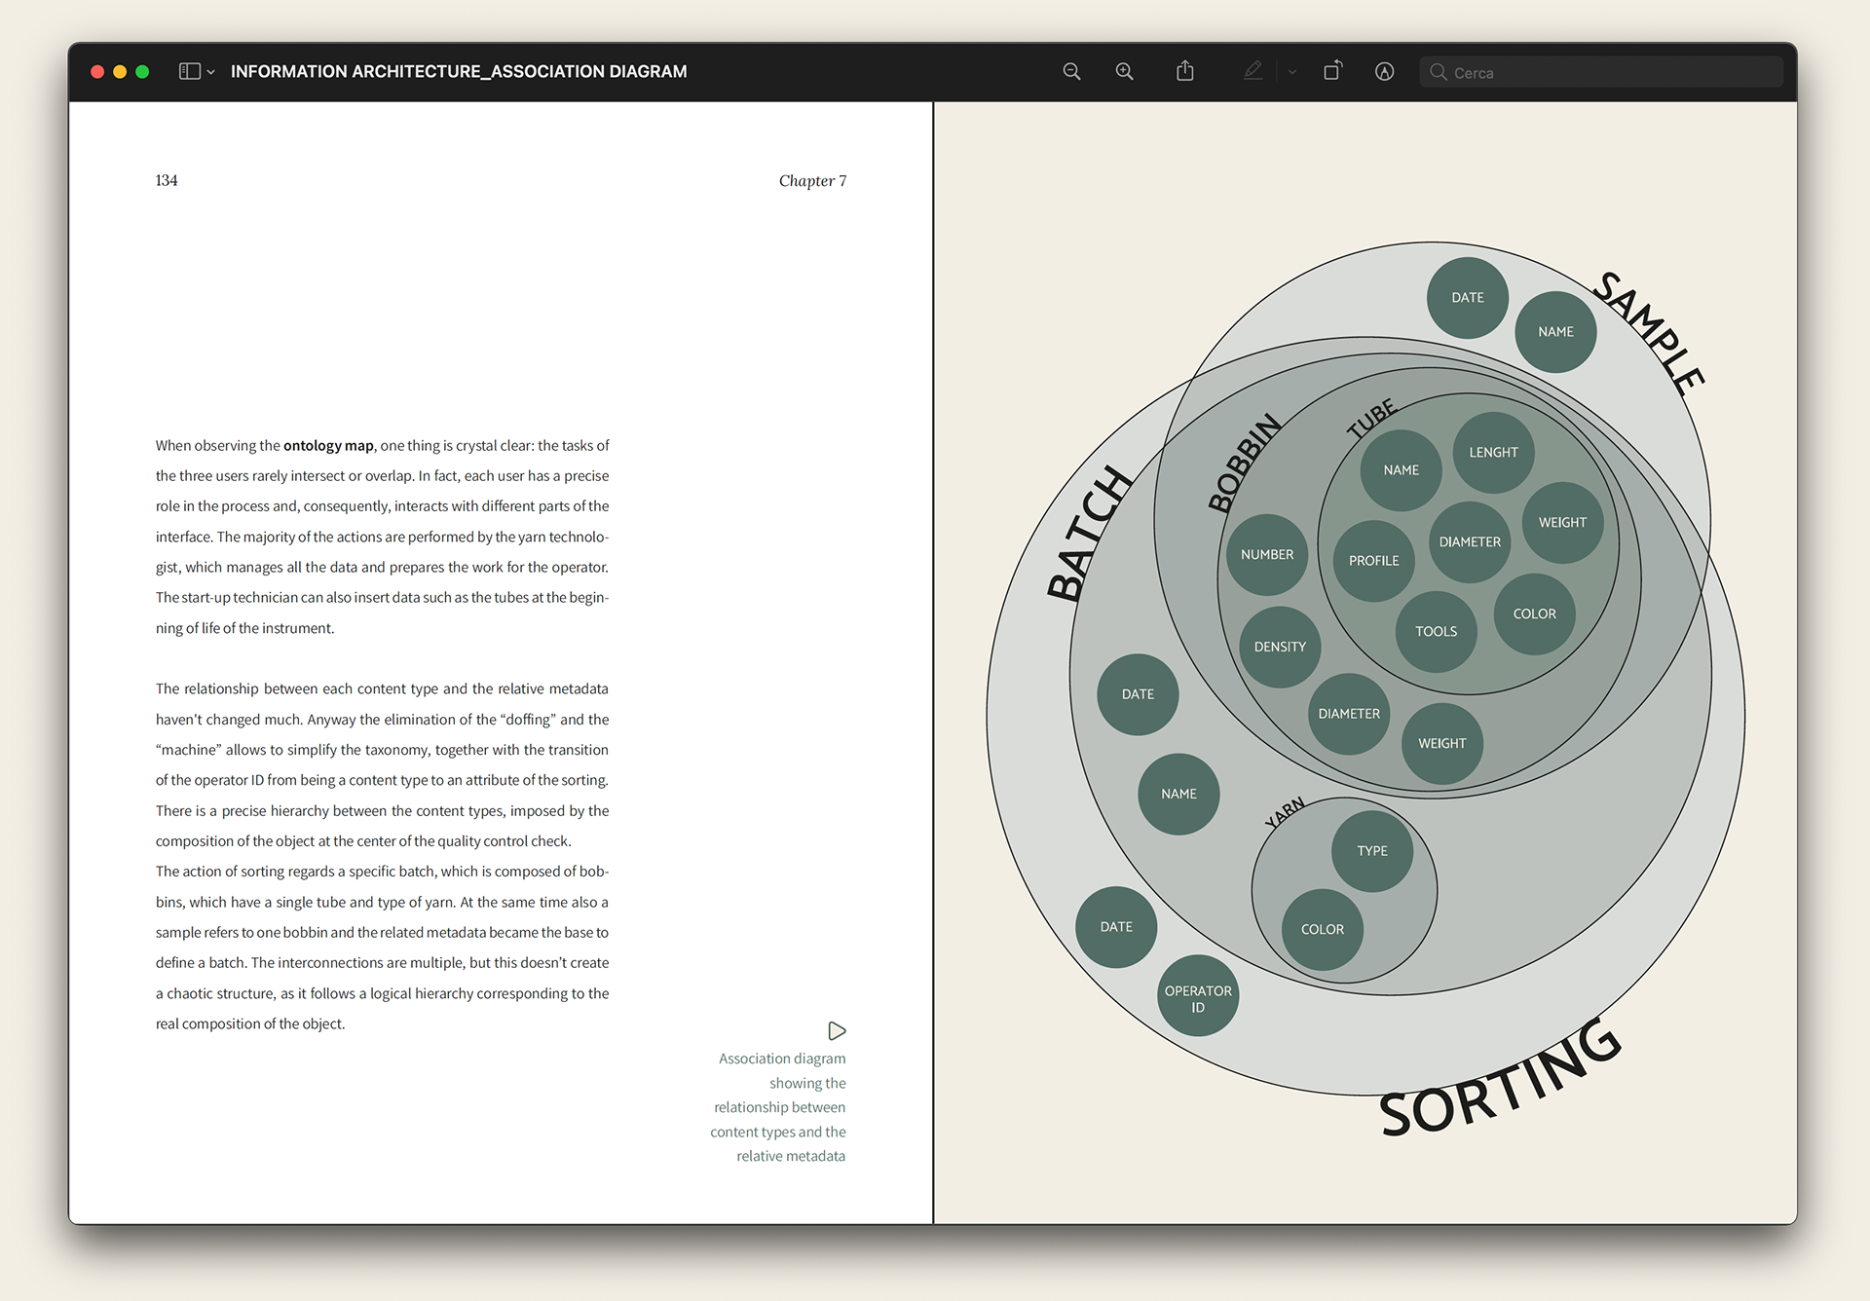Click the LENGHT circle in the tube group
This screenshot has width=1870, height=1301.
click(1493, 452)
